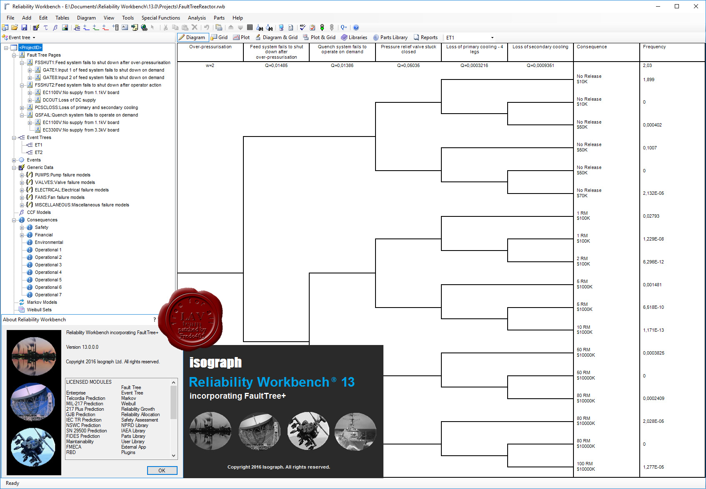Expand the Safety consequences node
Screen dimensions: 706x489
[x=22, y=227]
